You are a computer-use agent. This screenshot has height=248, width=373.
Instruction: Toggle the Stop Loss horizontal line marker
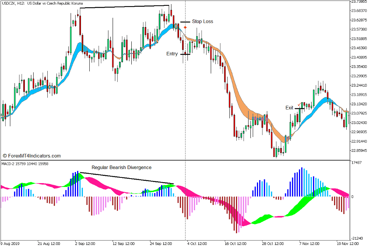pyautogui.click(x=185, y=22)
